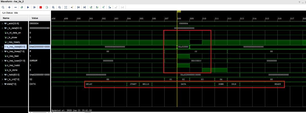The image size is (306, 113).
Task: Zoom fit the entire waveform
Action: click(66, 7)
